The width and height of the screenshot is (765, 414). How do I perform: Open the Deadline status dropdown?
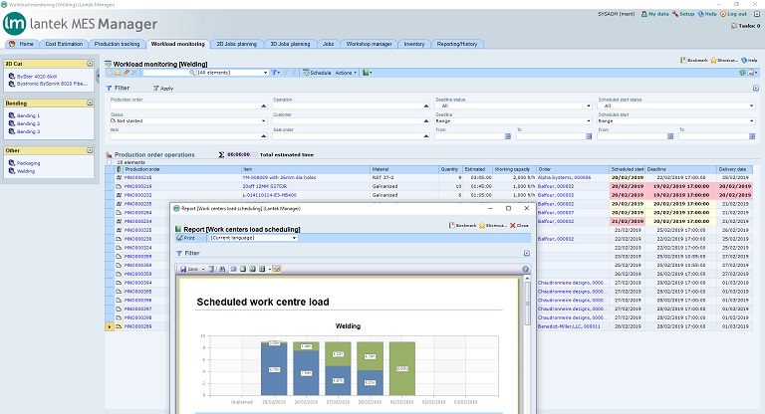pyautogui.click(x=588, y=105)
